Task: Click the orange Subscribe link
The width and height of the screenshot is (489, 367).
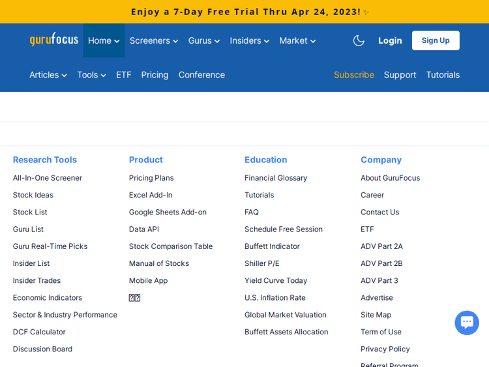Action: (353, 75)
